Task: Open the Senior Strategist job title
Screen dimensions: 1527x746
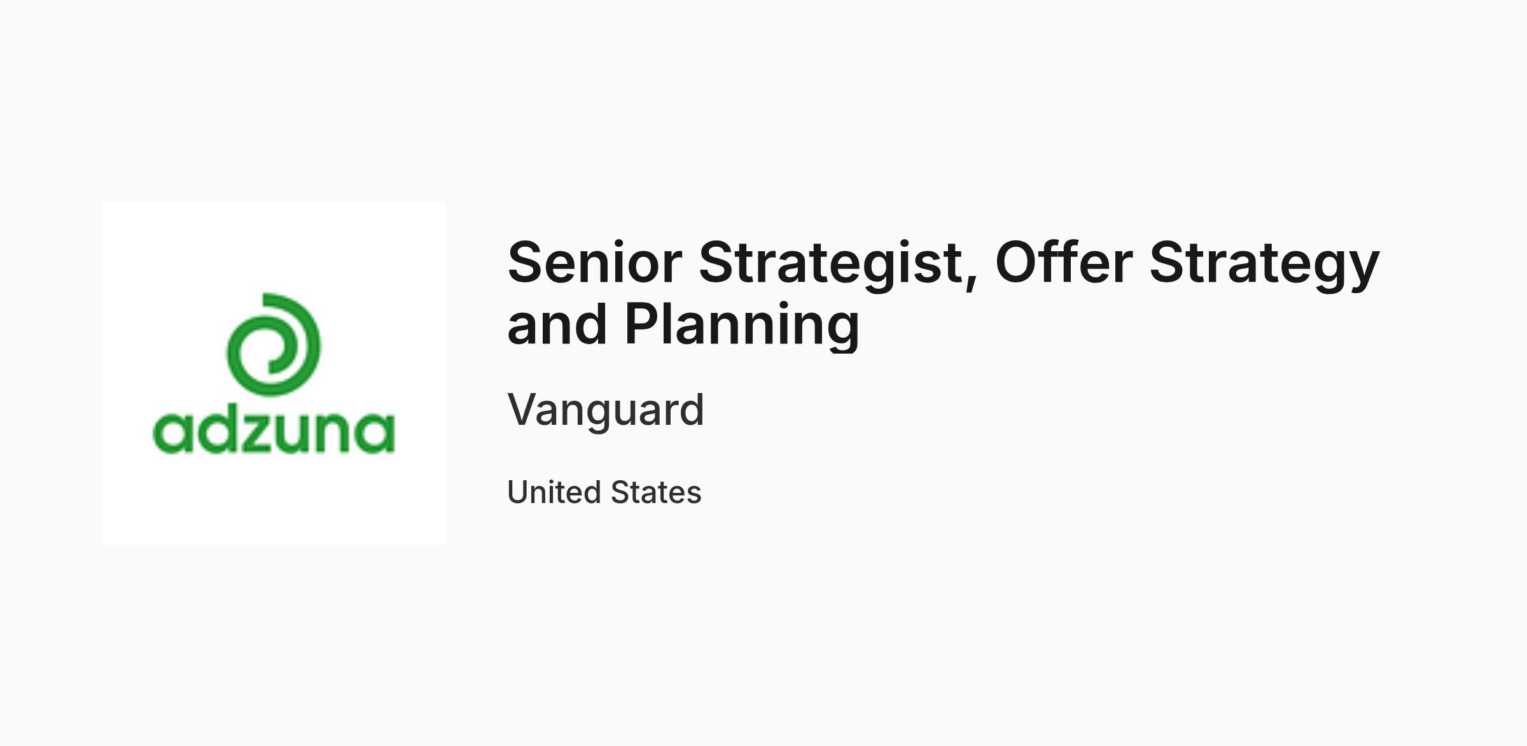Action: pos(943,293)
